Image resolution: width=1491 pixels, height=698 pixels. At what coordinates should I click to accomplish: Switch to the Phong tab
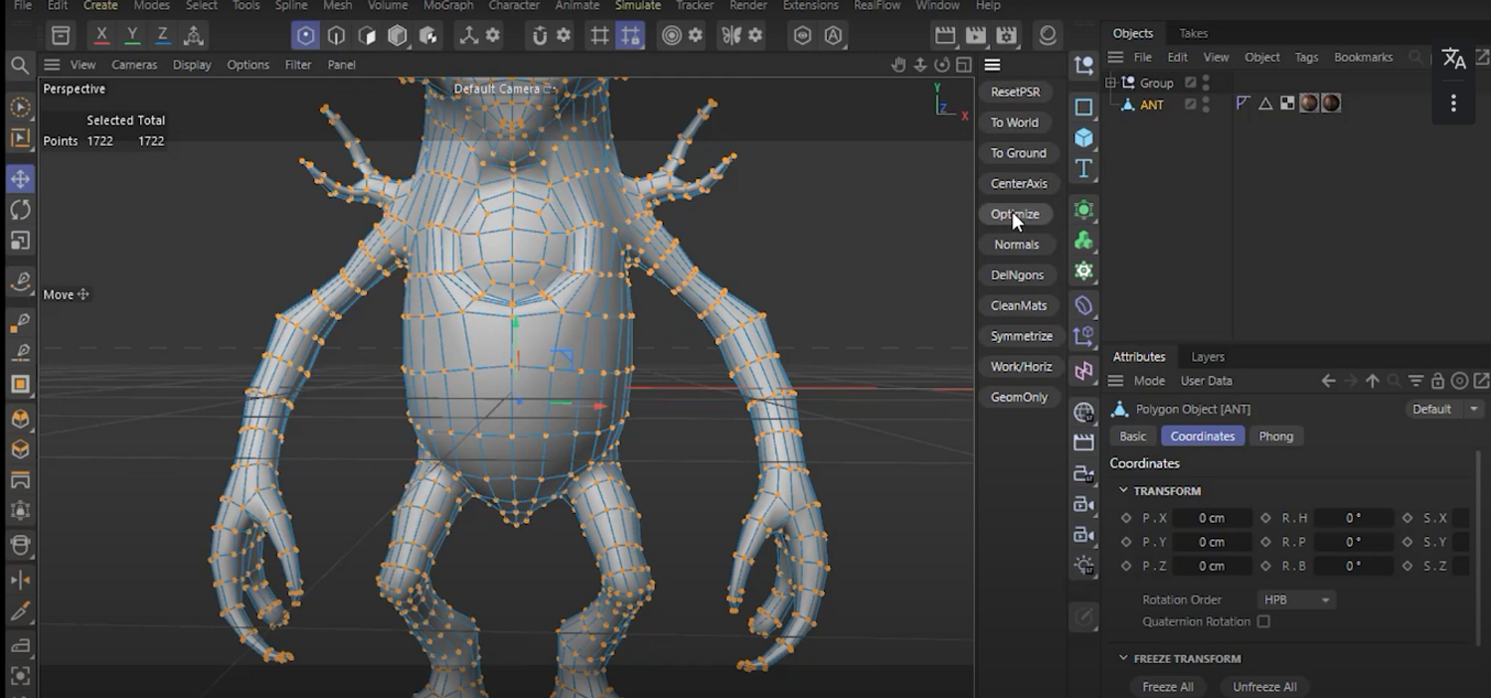pyautogui.click(x=1275, y=436)
